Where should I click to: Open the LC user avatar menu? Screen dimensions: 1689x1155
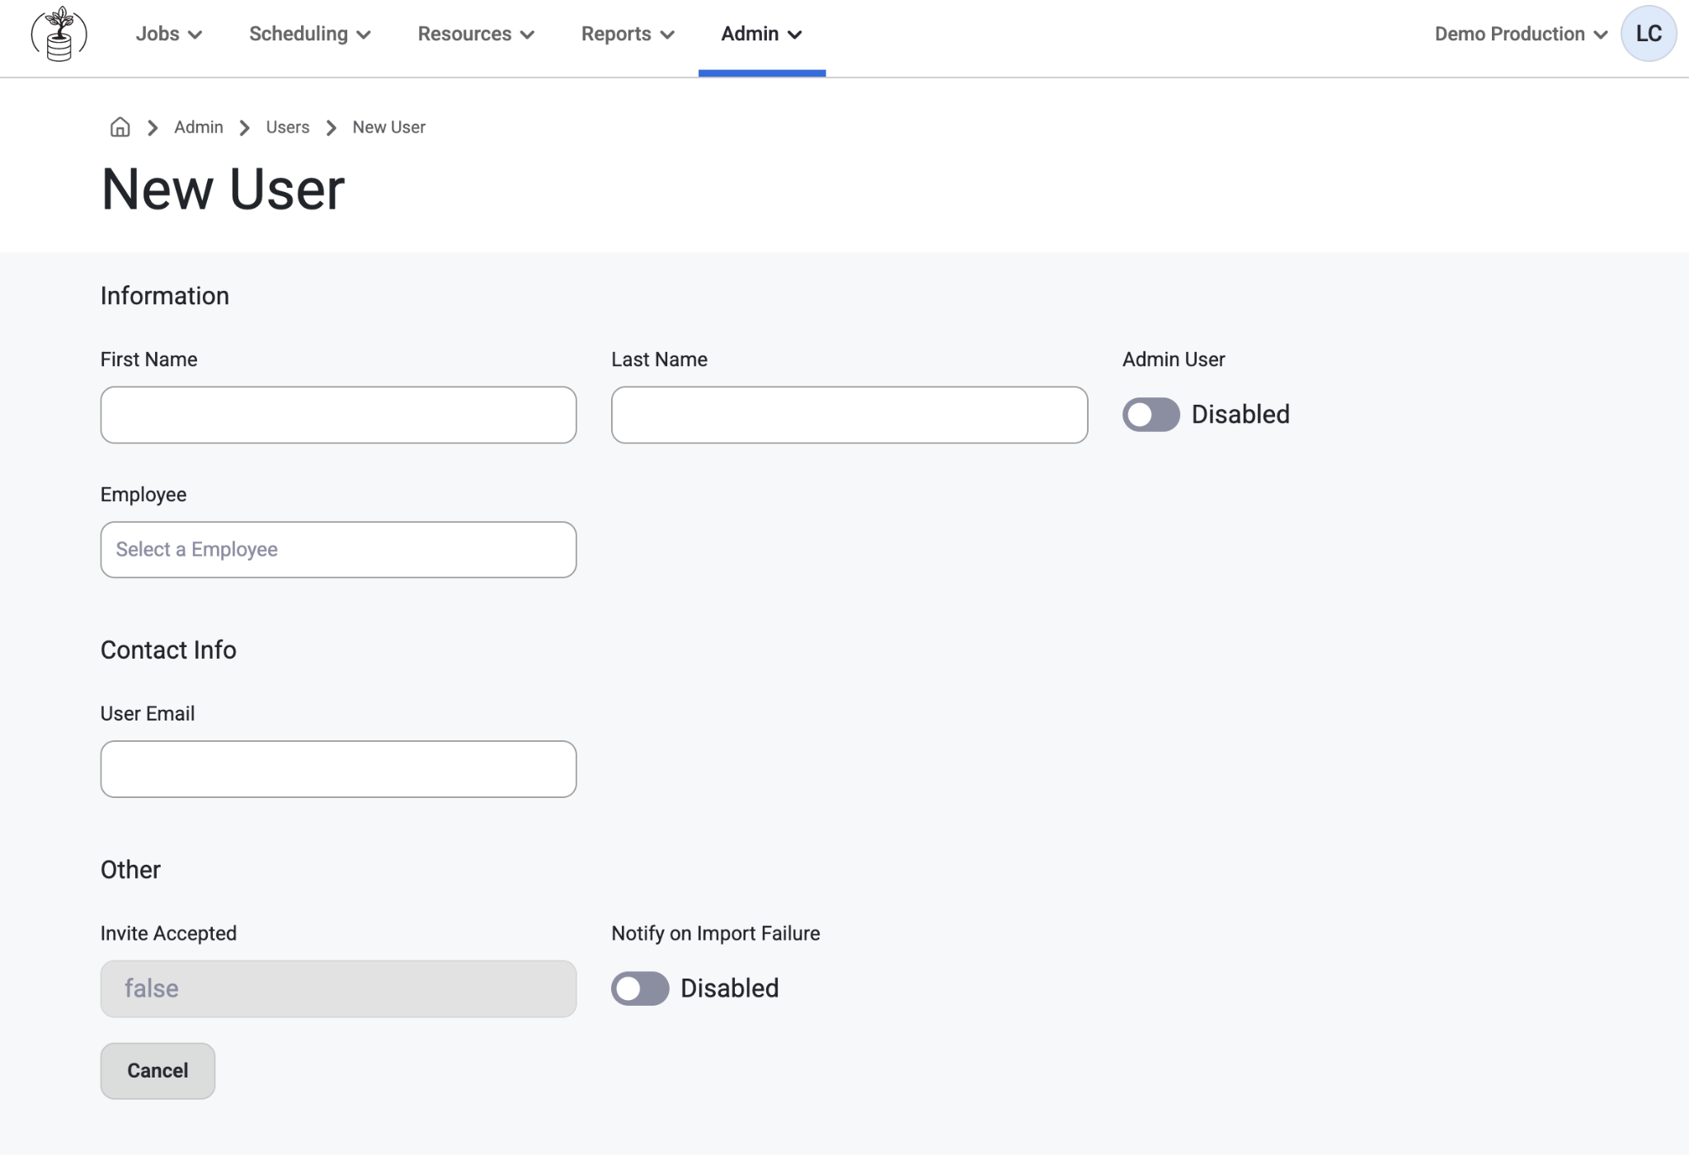pos(1649,34)
